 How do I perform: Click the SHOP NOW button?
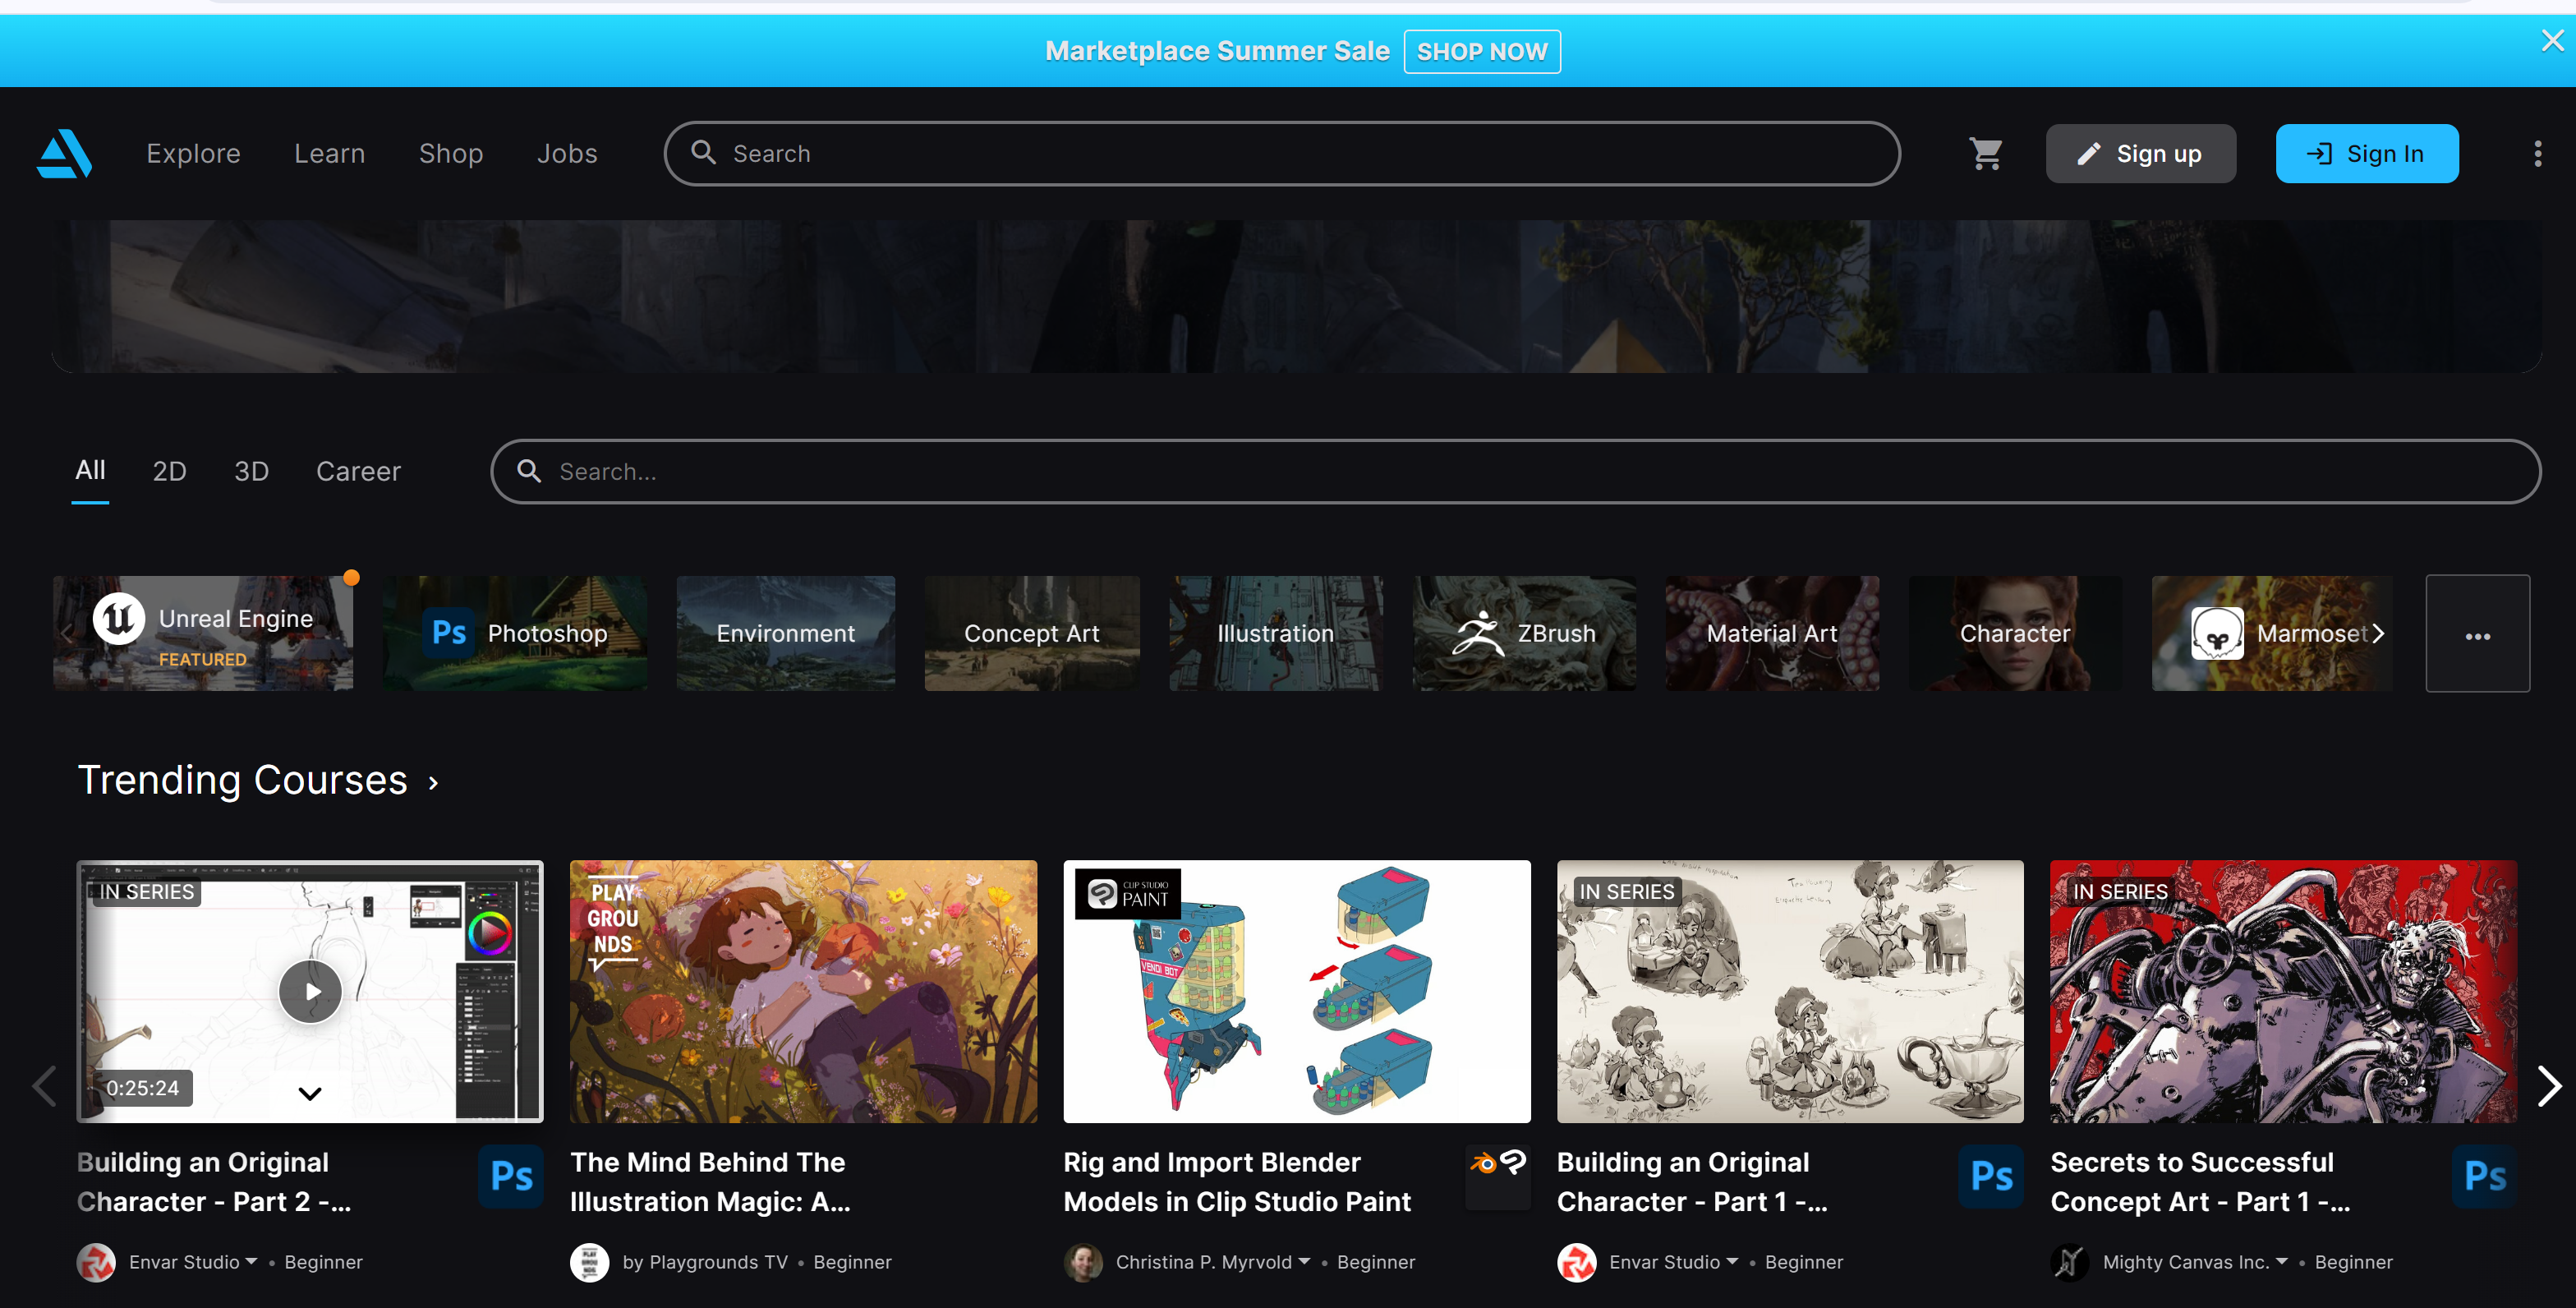[x=1481, y=52]
